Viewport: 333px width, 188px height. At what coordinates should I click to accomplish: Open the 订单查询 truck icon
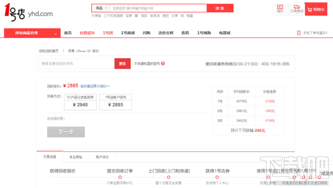click(297, 9)
